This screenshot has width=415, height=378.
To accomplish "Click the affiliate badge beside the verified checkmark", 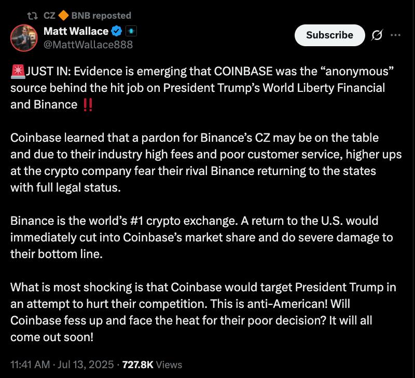I will point(131,31).
